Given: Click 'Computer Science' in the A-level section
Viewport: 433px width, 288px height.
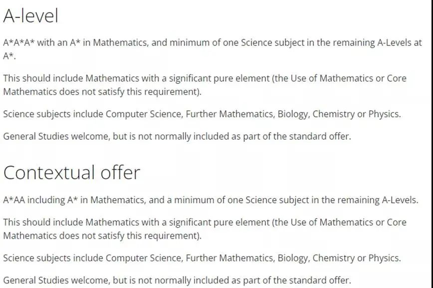Looking at the screenshot, I should point(144,114).
